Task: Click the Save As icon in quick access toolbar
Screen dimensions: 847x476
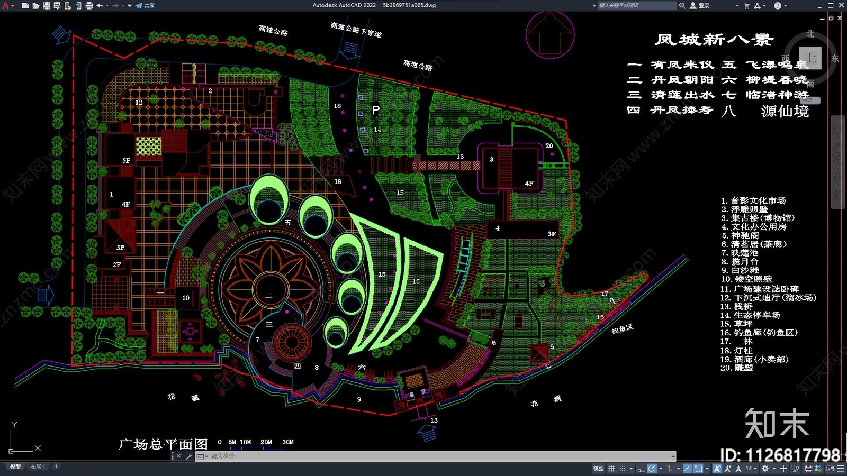Action: pyautogui.click(x=57, y=6)
